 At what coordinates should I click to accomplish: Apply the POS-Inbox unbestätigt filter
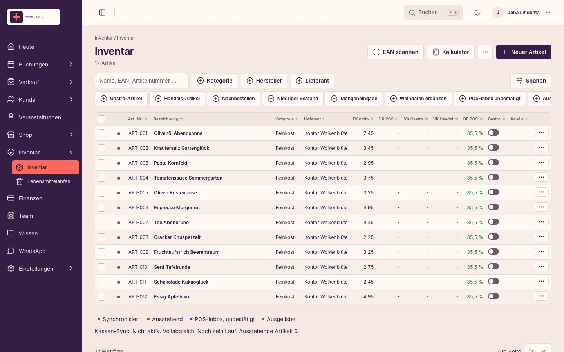point(490,99)
